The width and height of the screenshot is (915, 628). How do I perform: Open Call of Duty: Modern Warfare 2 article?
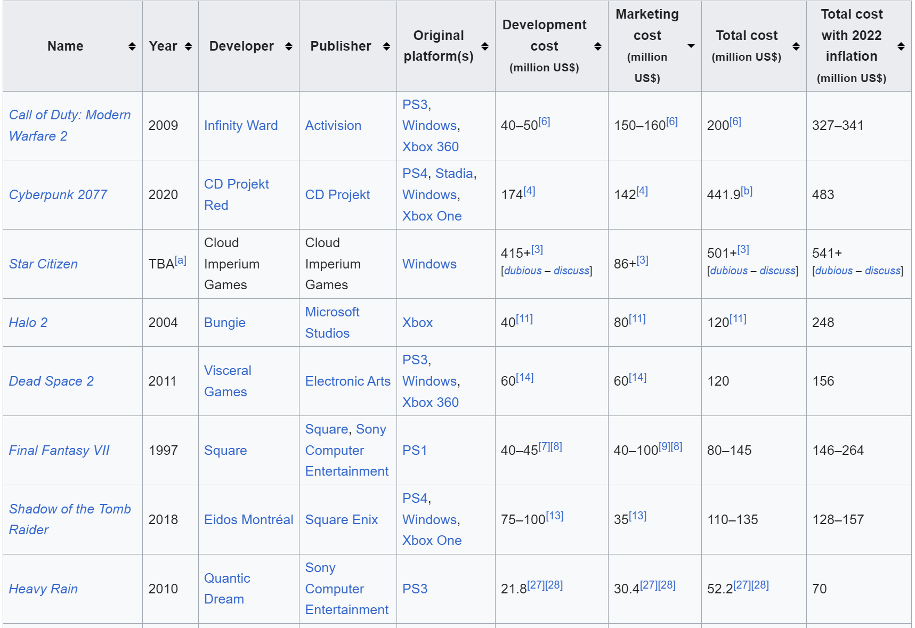(x=70, y=126)
